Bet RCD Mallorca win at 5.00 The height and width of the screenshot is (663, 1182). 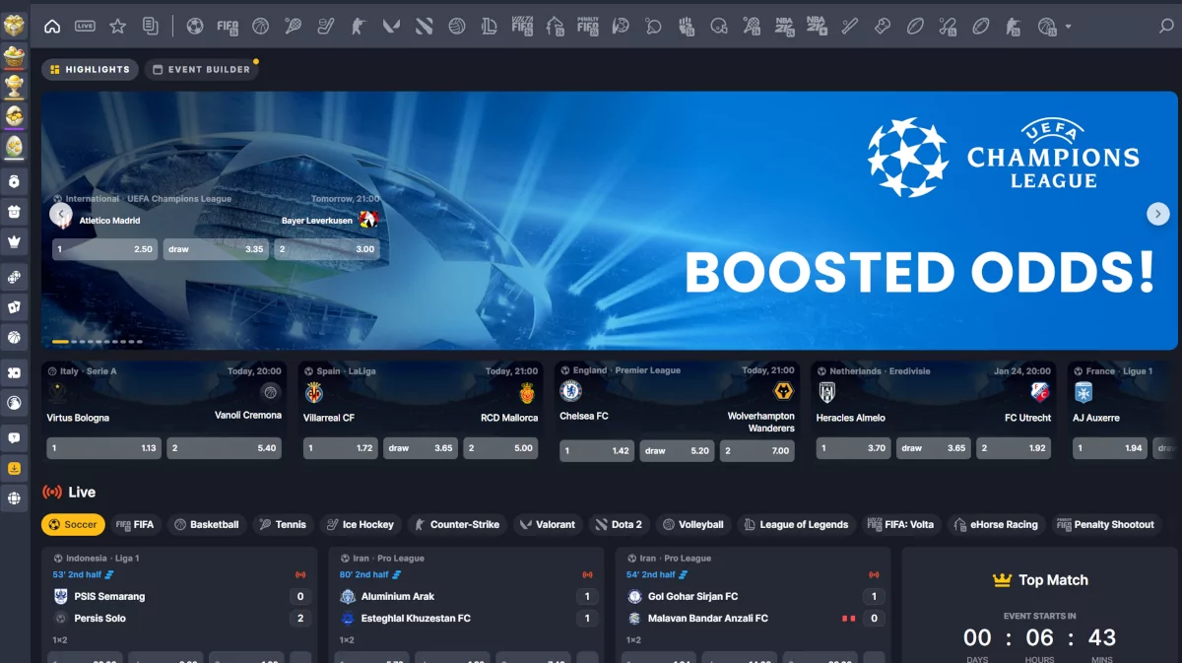[500, 448]
